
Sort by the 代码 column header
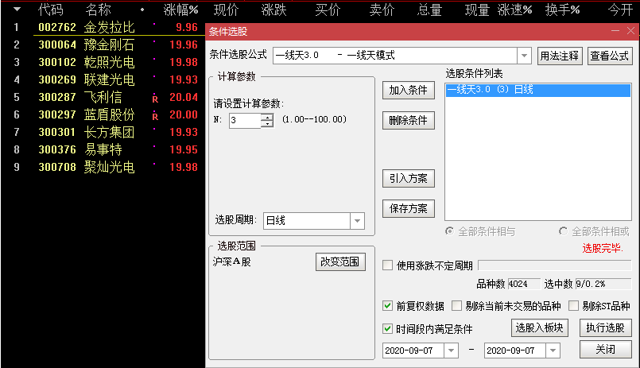[51, 10]
